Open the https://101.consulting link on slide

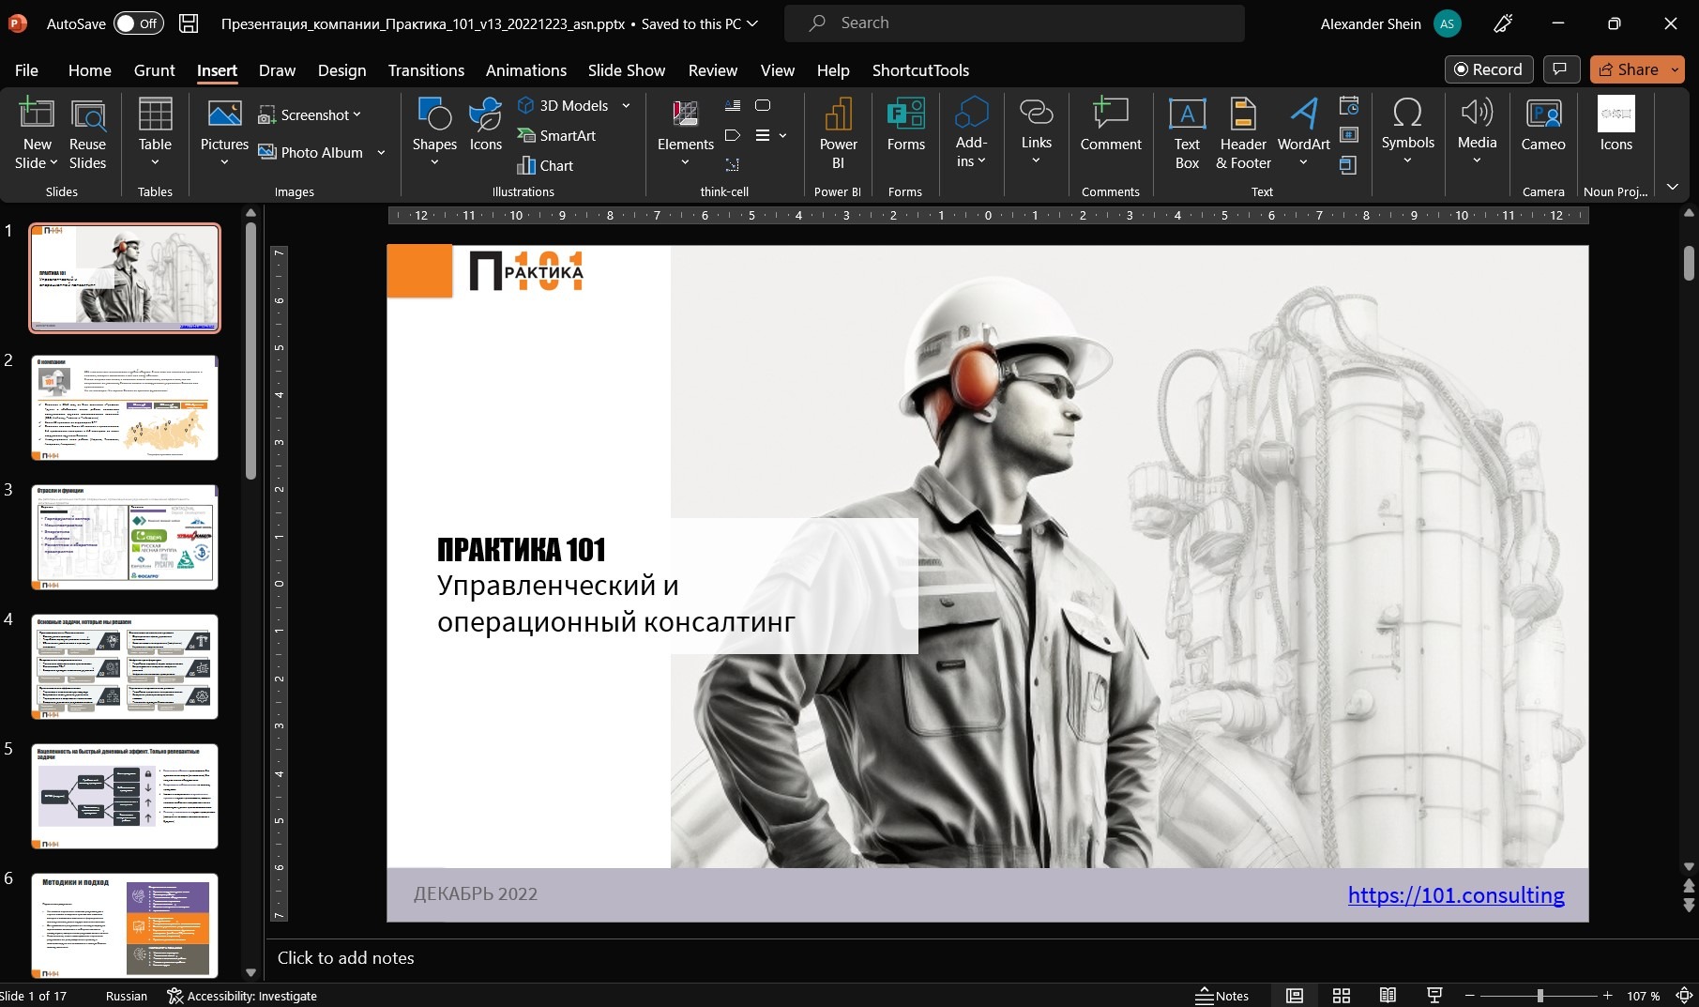(1455, 895)
